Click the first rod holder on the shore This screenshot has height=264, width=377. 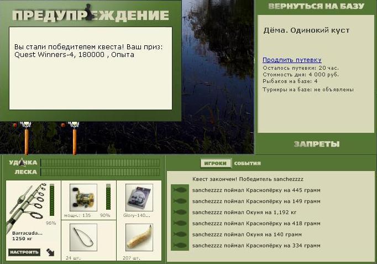26,138
